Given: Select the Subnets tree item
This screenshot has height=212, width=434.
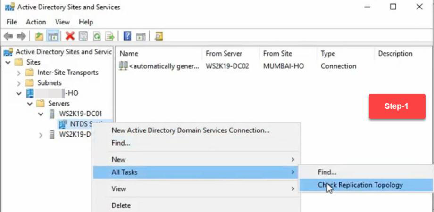Looking at the screenshot, I should [50, 83].
